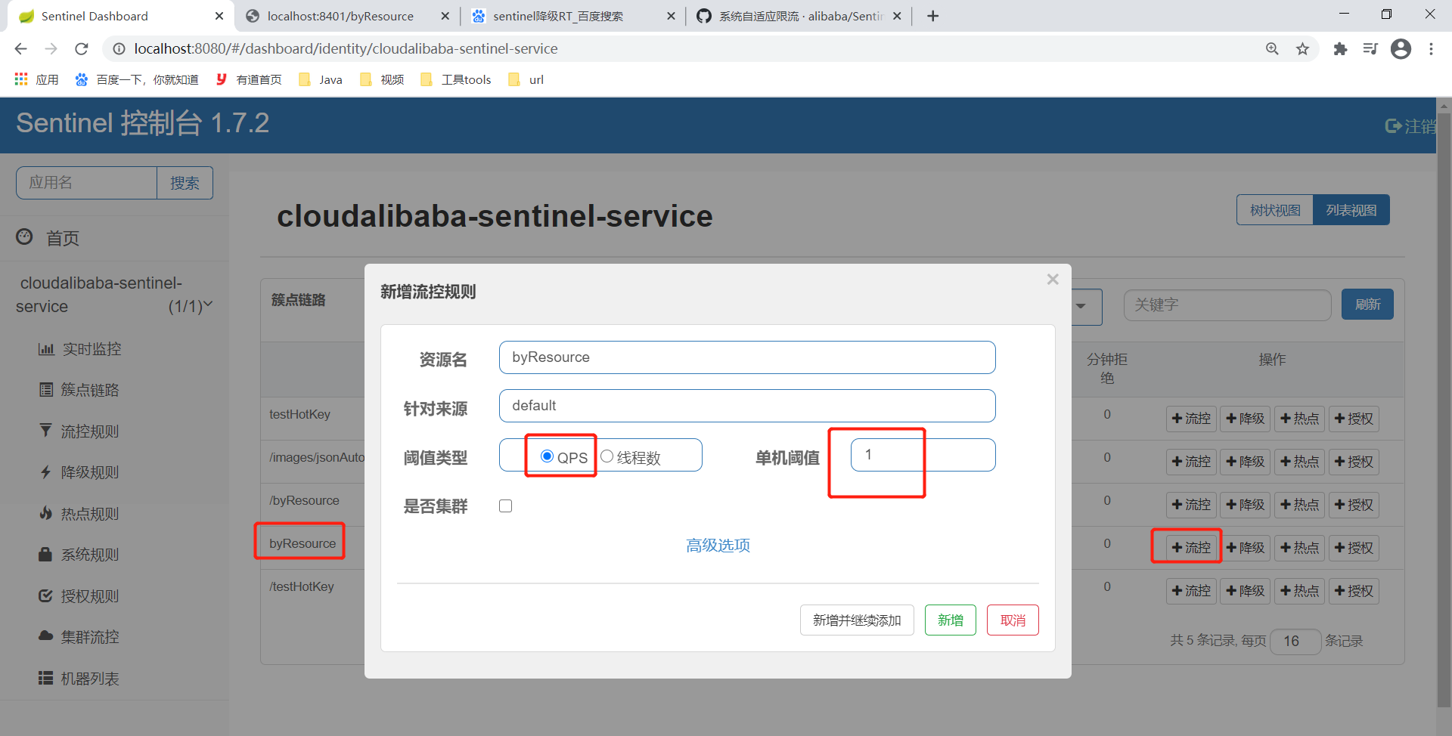Click 搜索 app search button
Image resolution: width=1452 pixels, height=736 pixels.
tap(185, 183)
